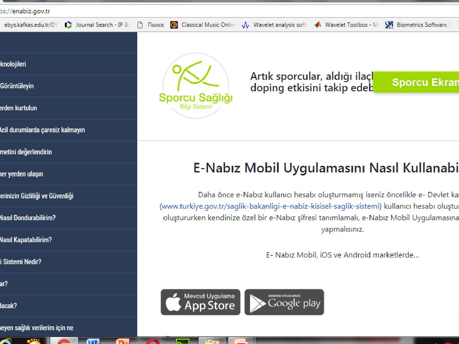This screenshot has height=344, width=459.
Task: Open the 'Nasıl Dondurabilirim?' sidebar item
Action: 69,218
